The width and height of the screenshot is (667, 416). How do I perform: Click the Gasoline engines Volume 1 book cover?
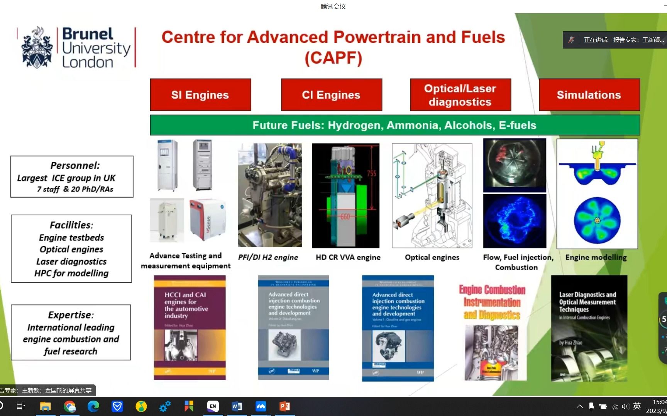[398, 328]
